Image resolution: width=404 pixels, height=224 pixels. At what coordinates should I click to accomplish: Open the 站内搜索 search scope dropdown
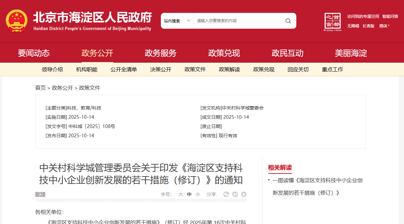tap(177, 20)
